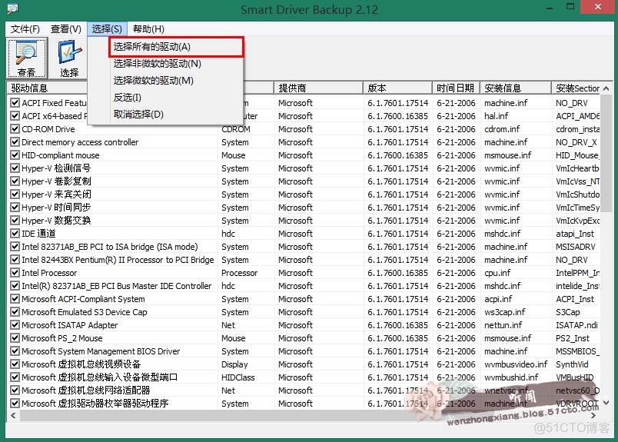Select the Hyper-V 时间同步 row
Viewport: 618px width, 442px height.
click(304, 208)
